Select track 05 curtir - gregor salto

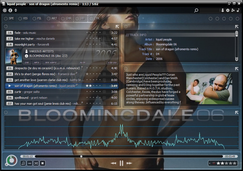62,92
